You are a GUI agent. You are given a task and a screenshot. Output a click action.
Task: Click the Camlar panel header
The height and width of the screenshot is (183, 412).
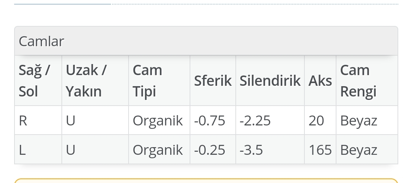click(x=206, y=41)
